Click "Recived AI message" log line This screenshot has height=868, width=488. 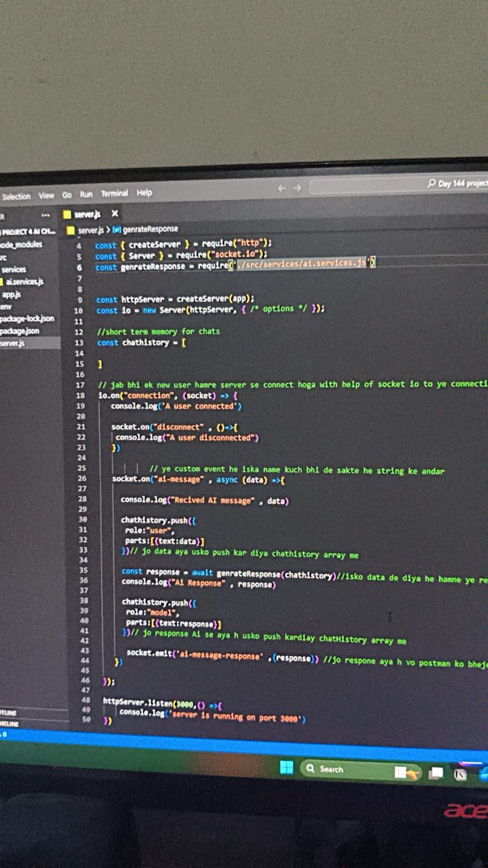click(205, 501)
